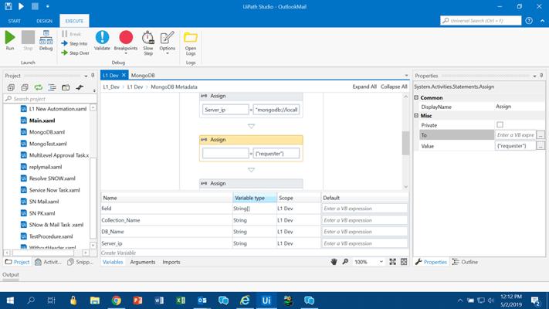This screenshot has height=309, width=549.
Task: Open the Arguments panel tab
Action: click(143, 262)
